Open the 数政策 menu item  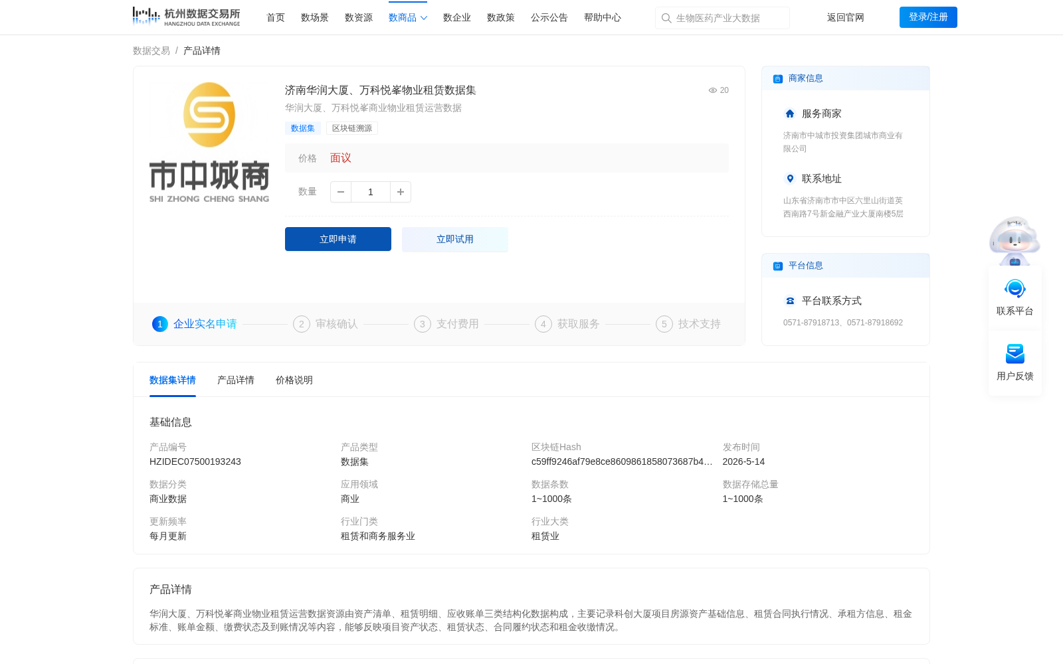coord(501,18)
